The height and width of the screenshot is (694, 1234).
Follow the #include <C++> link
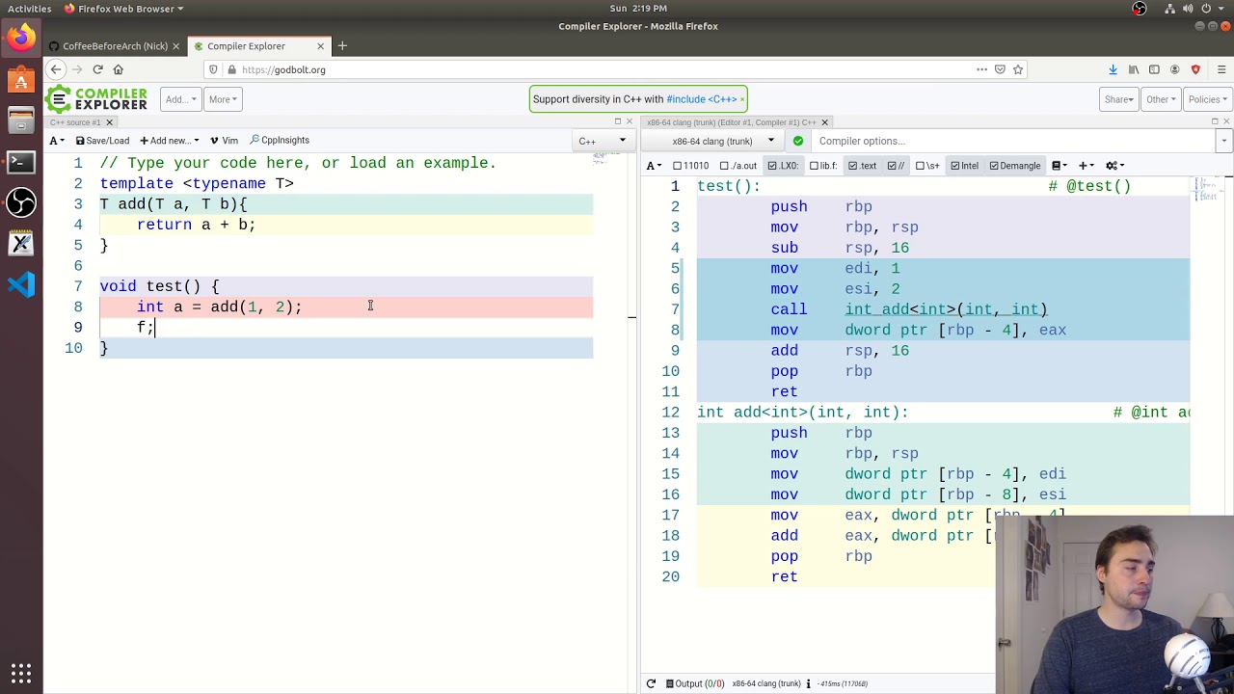click(x=701, y=99)
